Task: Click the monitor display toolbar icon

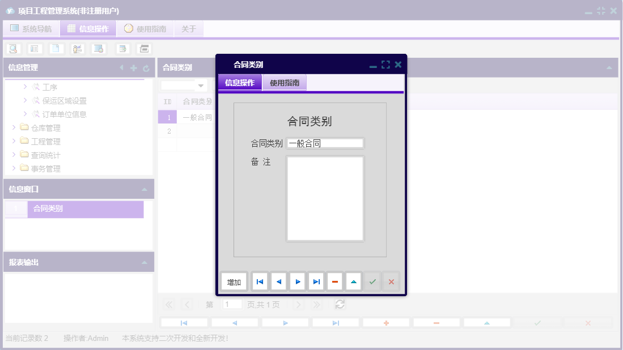Action: coord(99,48)
